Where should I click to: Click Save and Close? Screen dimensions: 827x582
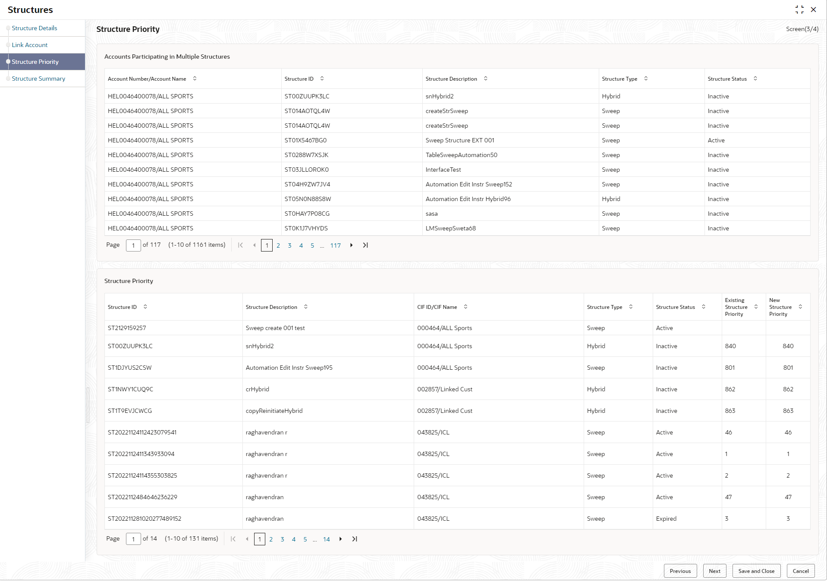(756, 571)
